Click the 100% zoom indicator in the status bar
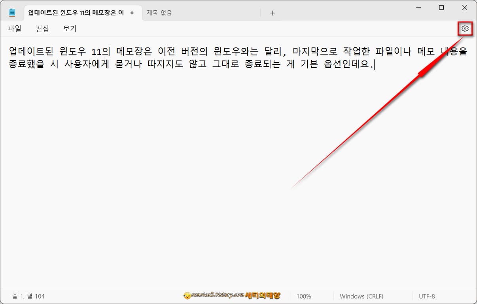Screen dimensions: 477x304 pyautogui.click(x=304, y=296)
